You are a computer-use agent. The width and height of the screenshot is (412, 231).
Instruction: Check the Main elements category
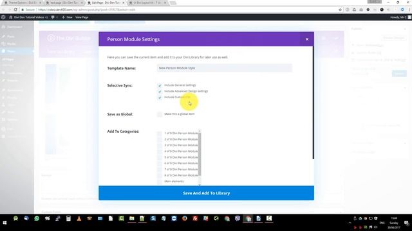point(160,182)
